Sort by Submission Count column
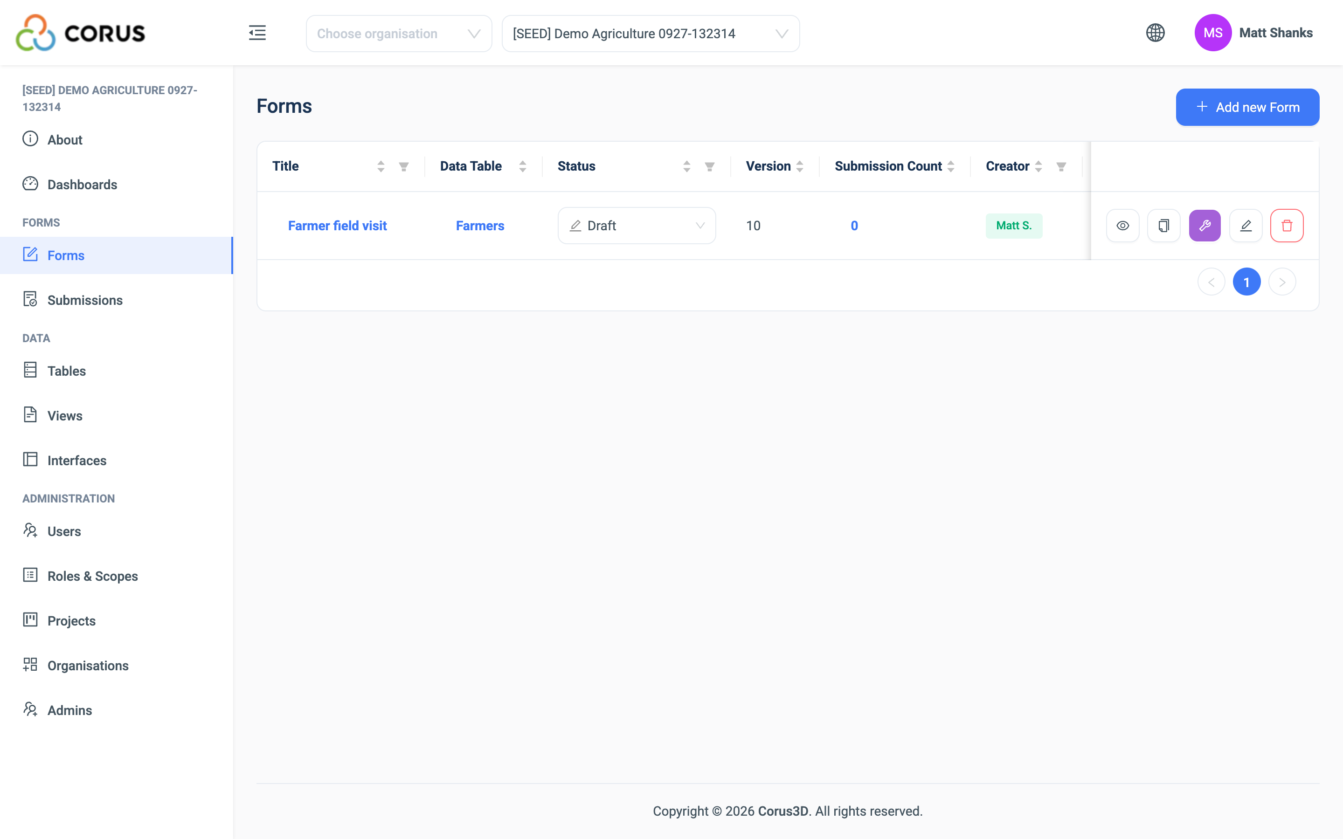 (x=951, y=166)
